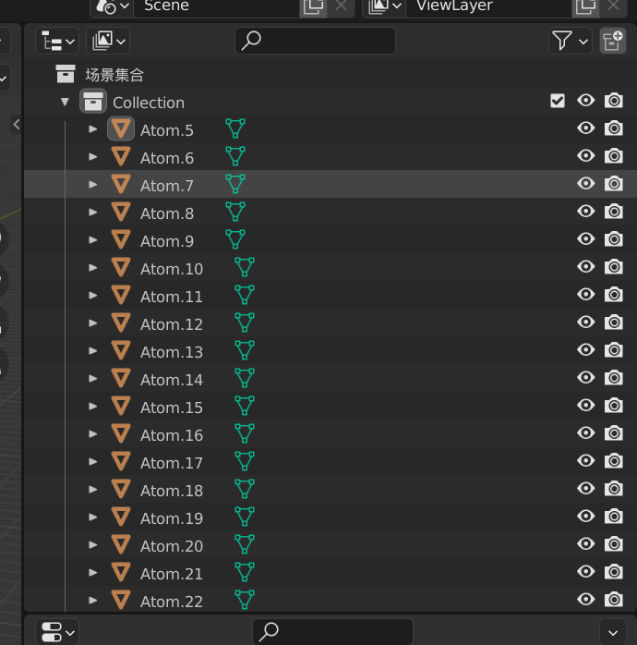Hide Atom.19 in viewport
This screenshot has width=637, height=645.
tap(585, 517)
